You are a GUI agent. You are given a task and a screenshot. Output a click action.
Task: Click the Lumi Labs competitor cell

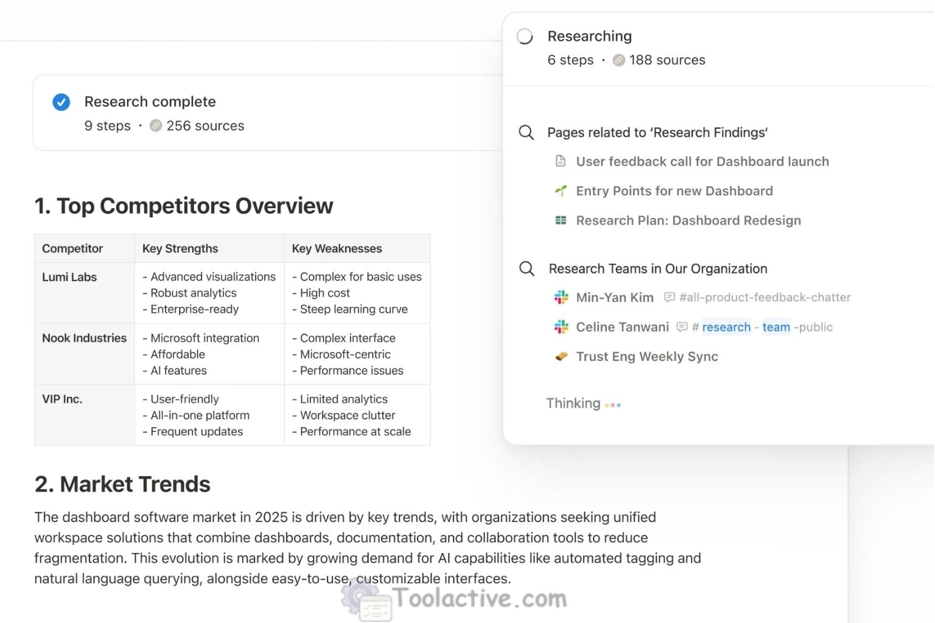pyautogui.click(x=69, y=277)
